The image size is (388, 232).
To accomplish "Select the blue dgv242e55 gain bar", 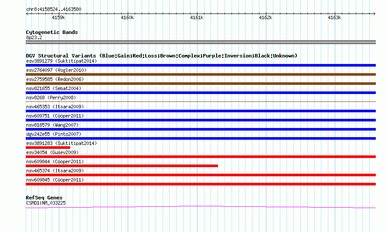I will (201, 138).
